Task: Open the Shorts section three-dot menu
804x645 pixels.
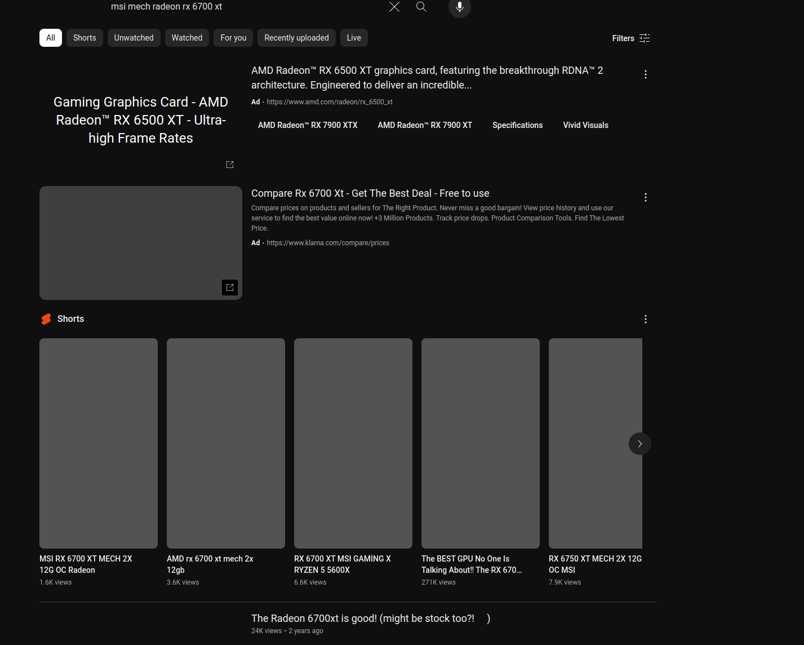Action: click(x=646, y=319)
